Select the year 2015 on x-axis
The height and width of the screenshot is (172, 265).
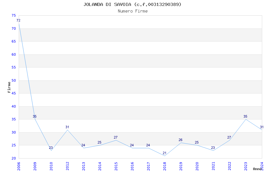coord(116,166)
